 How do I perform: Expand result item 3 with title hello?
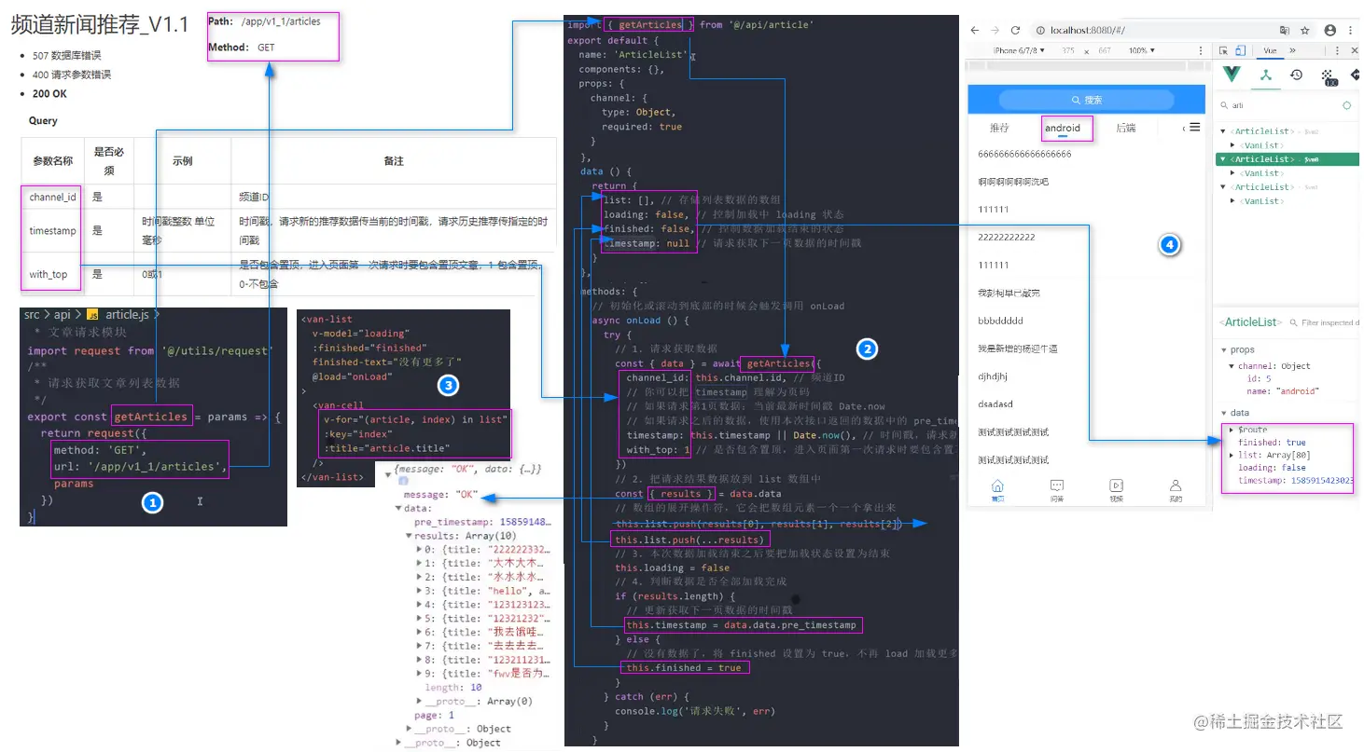[x=419, y=591]
